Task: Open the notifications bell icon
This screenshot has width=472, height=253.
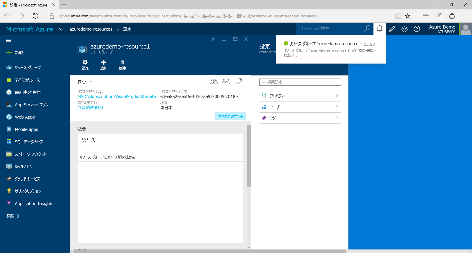Action: click(x=380, y=29)
